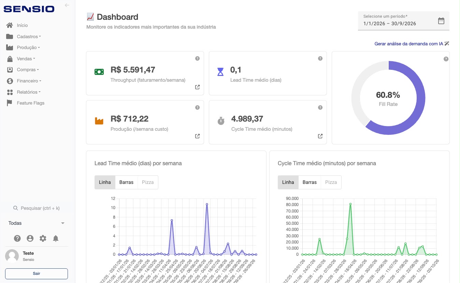Image resolution: width=460 pixels, height=283 pixels.
Task: Switch Cycle Time chart to Barras
Action: click(x=310, y=182)
